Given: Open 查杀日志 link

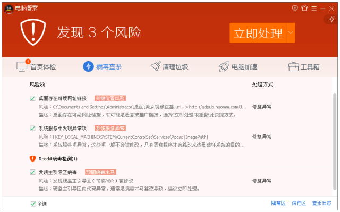Looking at the screenshot, I should tap(322, 203).
